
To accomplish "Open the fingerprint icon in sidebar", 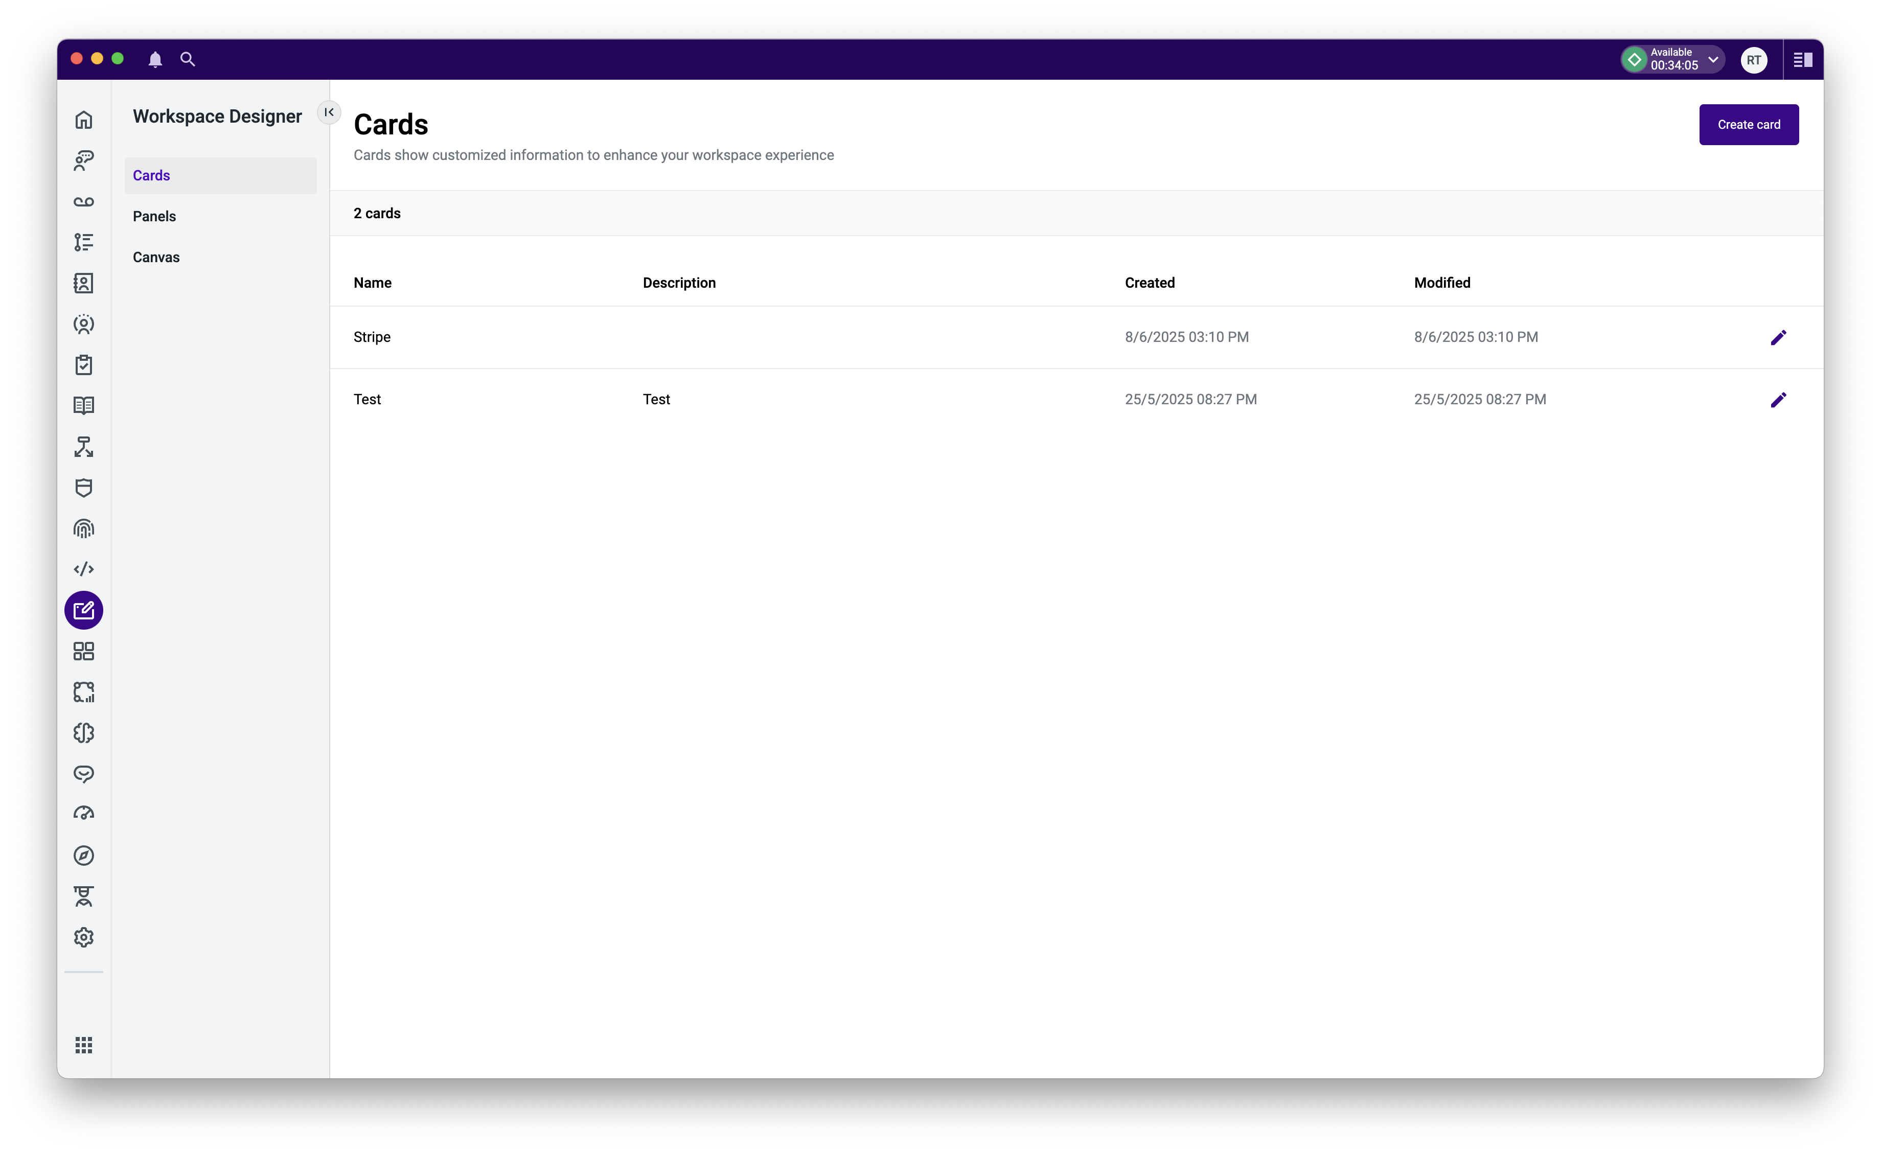I will [84, 528].
